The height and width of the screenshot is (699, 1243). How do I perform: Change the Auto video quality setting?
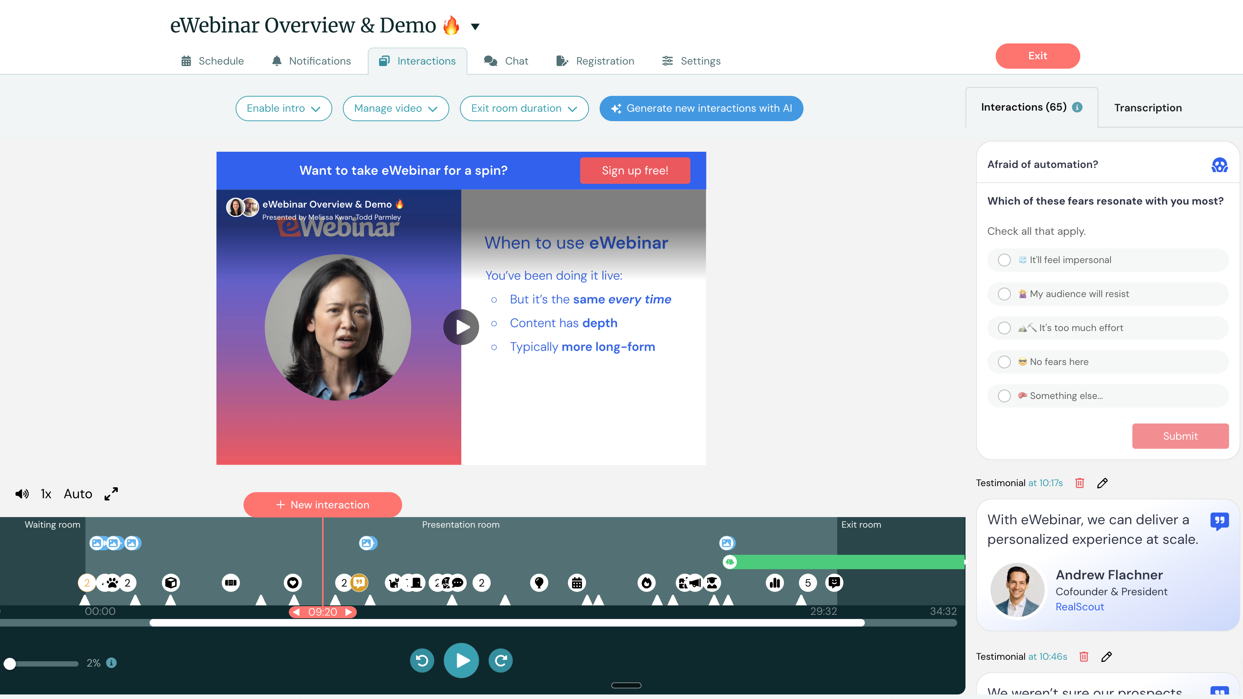point(78,494)
